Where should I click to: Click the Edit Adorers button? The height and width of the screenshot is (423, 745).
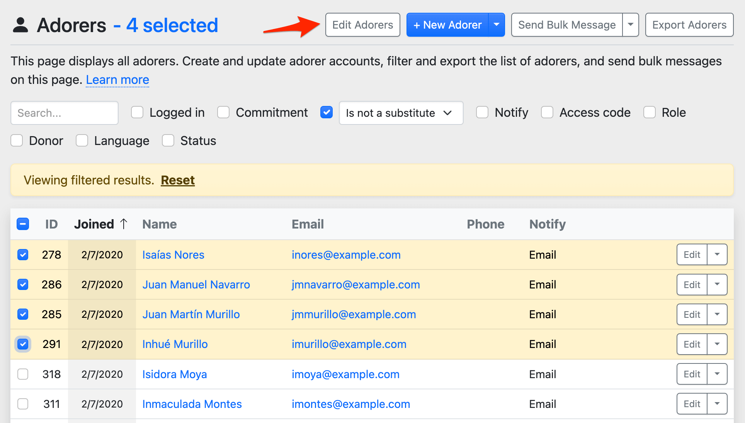(362, 25)
